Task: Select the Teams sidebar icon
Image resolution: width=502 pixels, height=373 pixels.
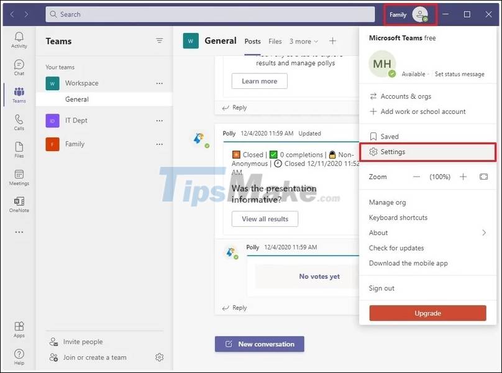Action: [19, 95]
